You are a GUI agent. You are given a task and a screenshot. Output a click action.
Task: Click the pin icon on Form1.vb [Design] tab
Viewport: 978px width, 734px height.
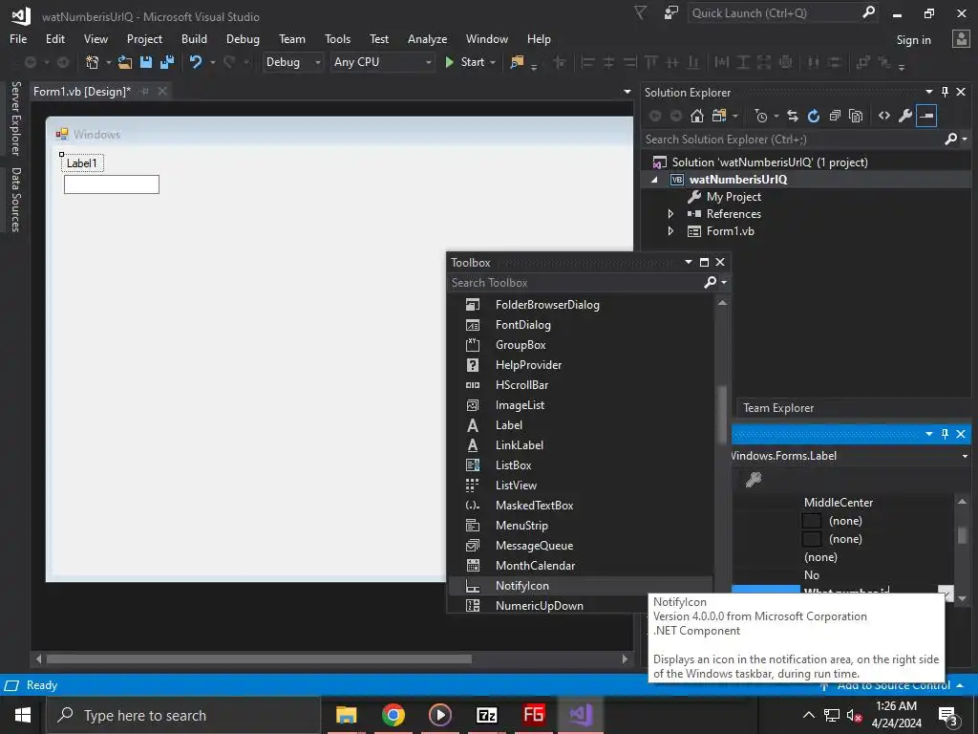pyautogui.click(x=145, y=91)
